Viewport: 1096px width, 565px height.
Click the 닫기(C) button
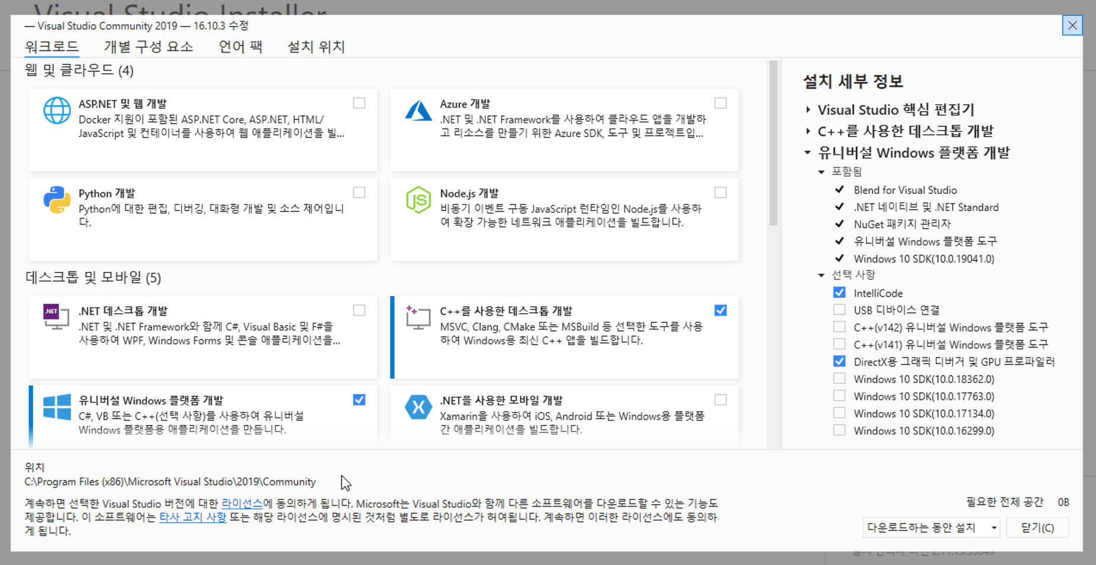click(1037, 527)
